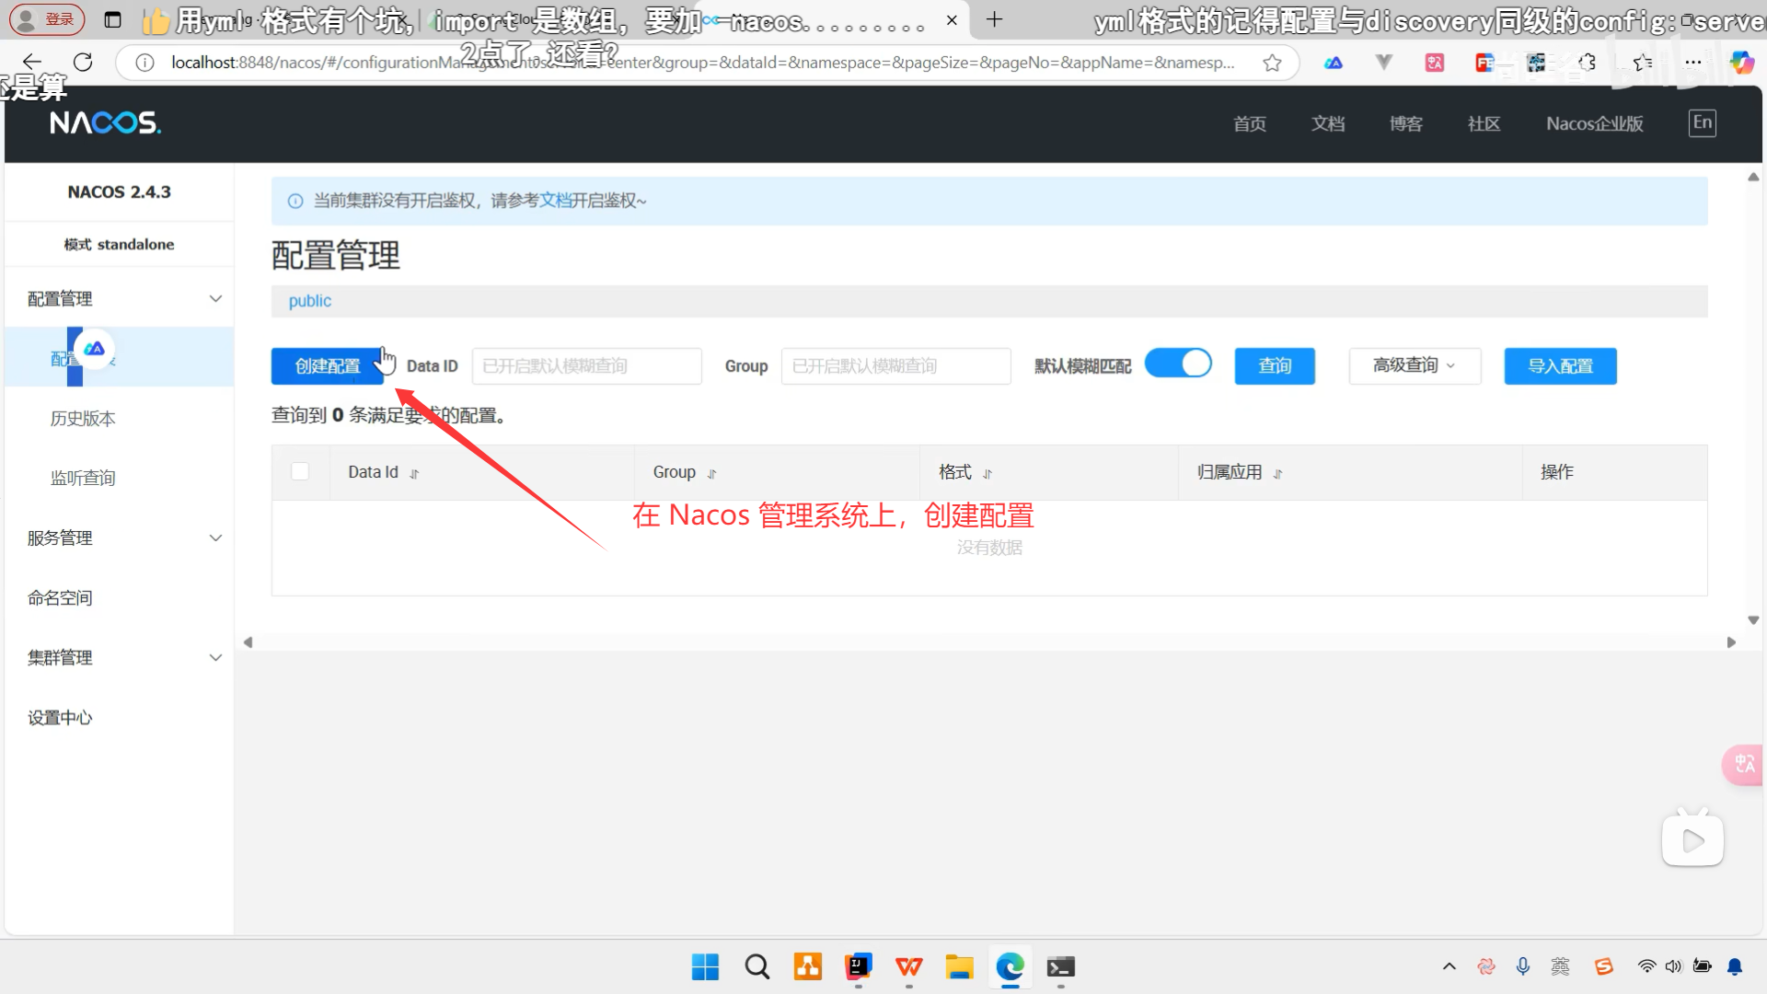The height and width of the screenshot is (994, 1767).
Task: Click the page reload icon
Action: click(83, 62)
